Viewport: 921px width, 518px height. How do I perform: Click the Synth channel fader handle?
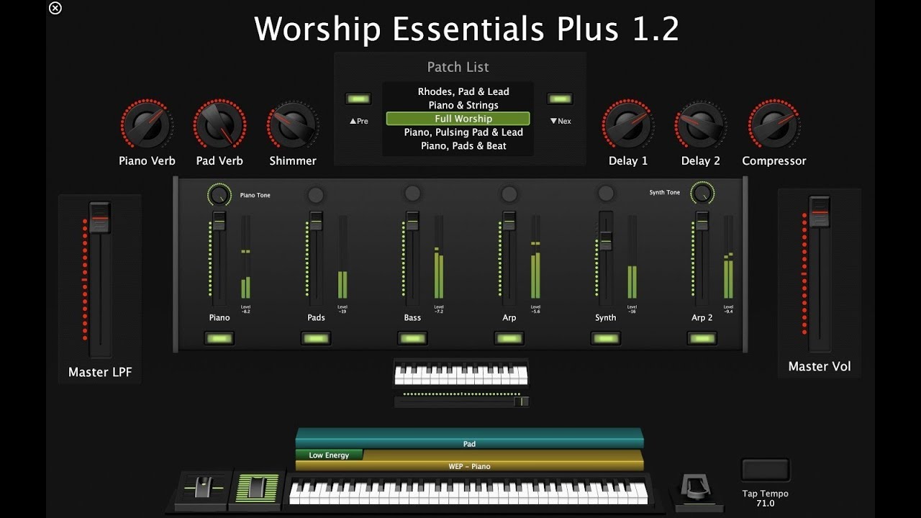[606, 241]
